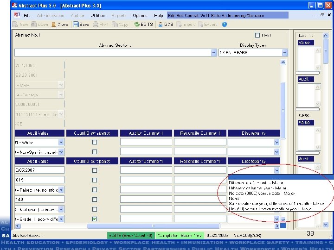Check Count Discrepancy for the Non-Spanish row
Screen dimensions: 334x250
point(95,152)
